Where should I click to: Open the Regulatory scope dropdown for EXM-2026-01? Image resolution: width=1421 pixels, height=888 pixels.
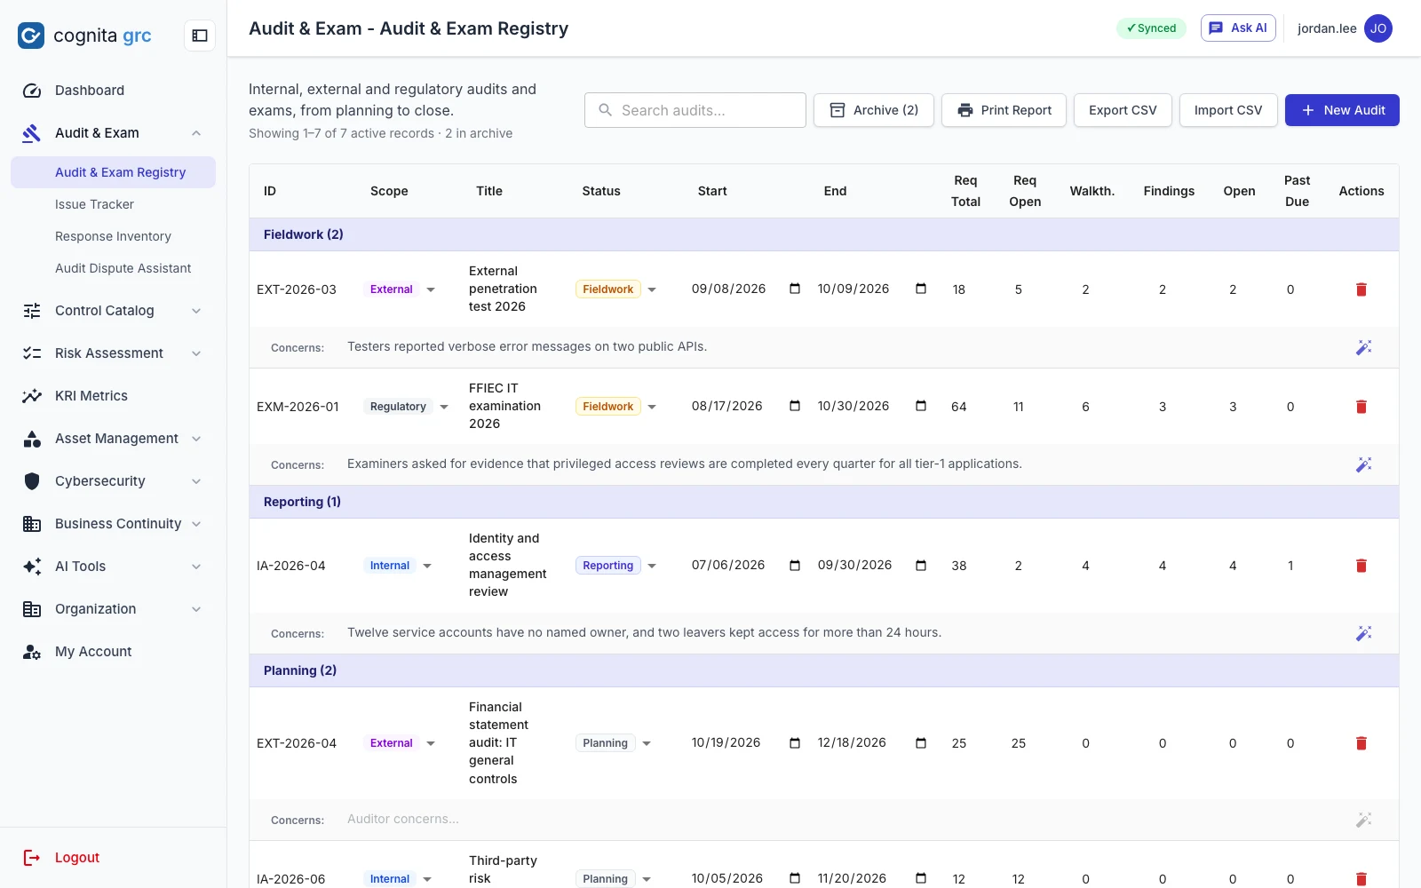[x=408, y=407]
